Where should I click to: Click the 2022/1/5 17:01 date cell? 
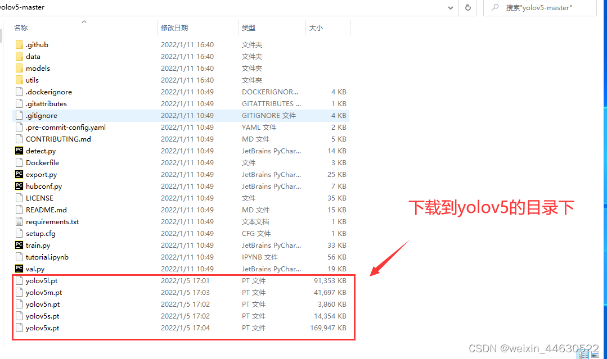pos(185,280)
